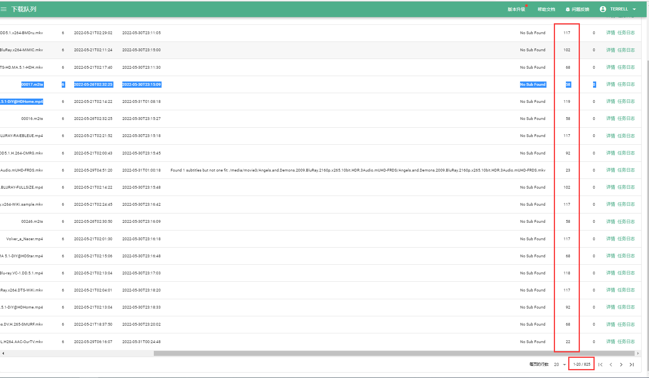
Task: Click timestamp 2022-05-31T00:24:48
Action: 141,342
